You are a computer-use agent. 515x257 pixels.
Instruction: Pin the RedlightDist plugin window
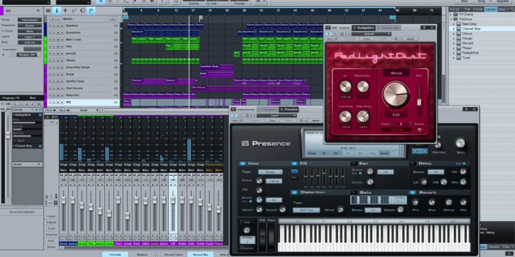click(x=424, y=27)
